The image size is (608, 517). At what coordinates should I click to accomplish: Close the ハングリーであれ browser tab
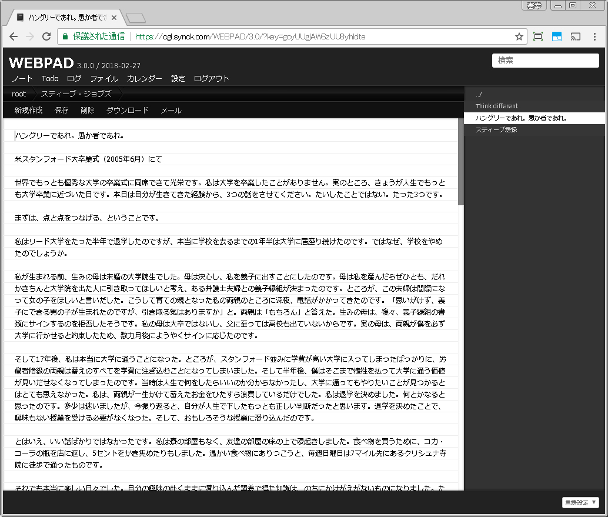tap(114, 18)
